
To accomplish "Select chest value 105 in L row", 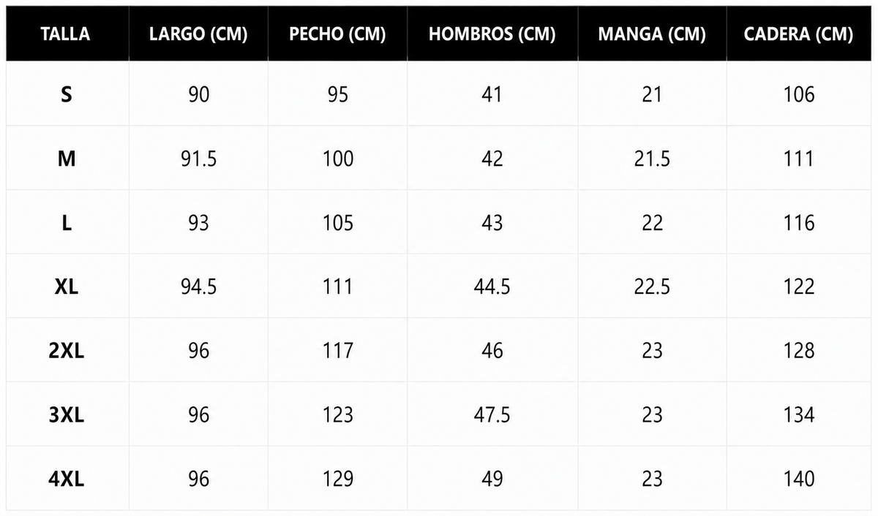I will pyautogui.click(x=338, y=222).
